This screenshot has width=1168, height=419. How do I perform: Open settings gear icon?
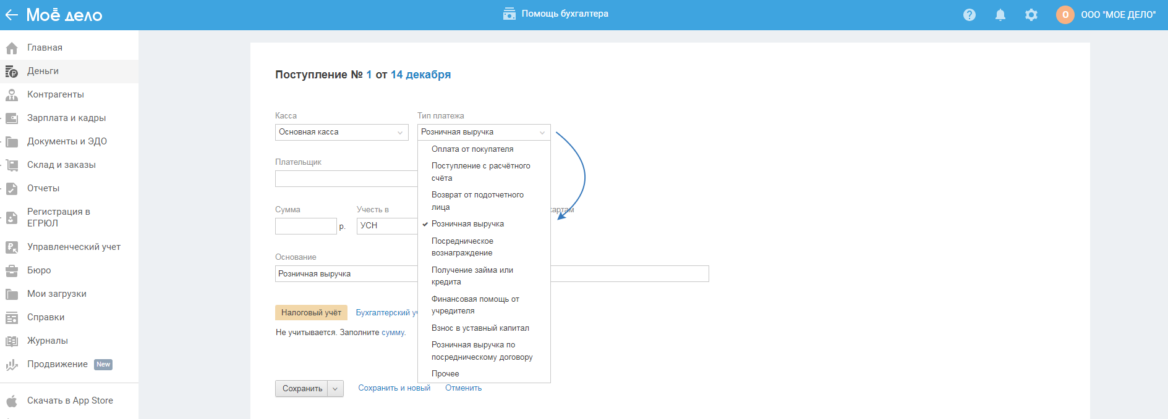click(x=1031, y=15)
